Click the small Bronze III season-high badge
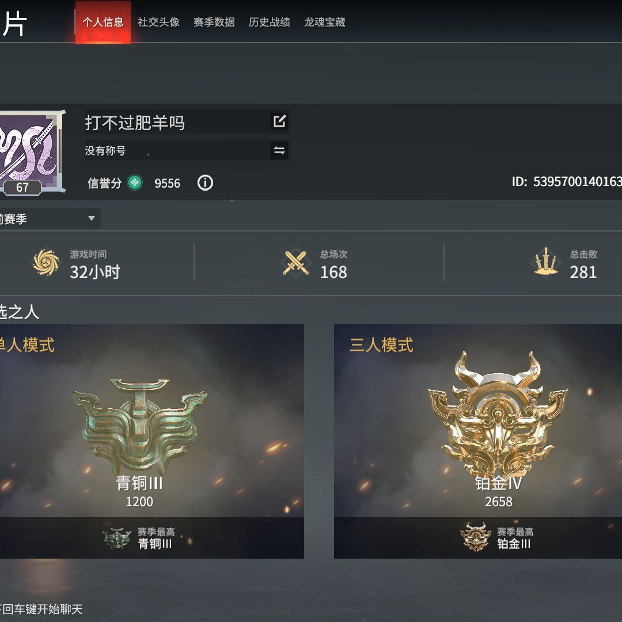This screenshot has width=622, height=622. click(x=117, y=538)
